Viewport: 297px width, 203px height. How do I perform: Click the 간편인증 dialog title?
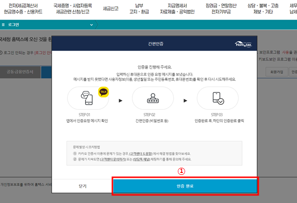[156, 44]
